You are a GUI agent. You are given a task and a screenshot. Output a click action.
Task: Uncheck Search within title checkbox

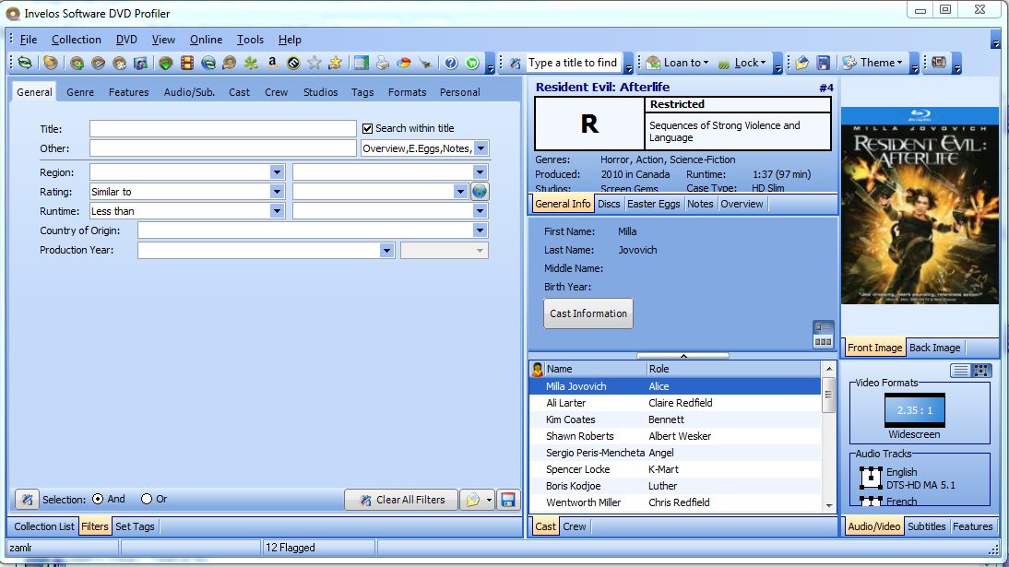(367, 129)
